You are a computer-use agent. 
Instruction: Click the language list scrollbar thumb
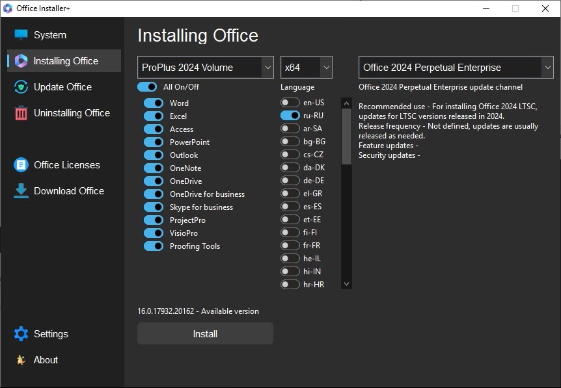pos(346,136)
